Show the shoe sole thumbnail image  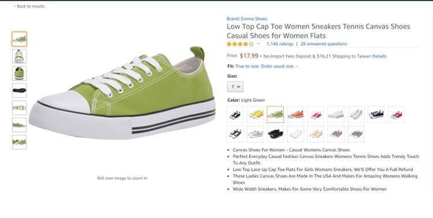click(19, 91)
